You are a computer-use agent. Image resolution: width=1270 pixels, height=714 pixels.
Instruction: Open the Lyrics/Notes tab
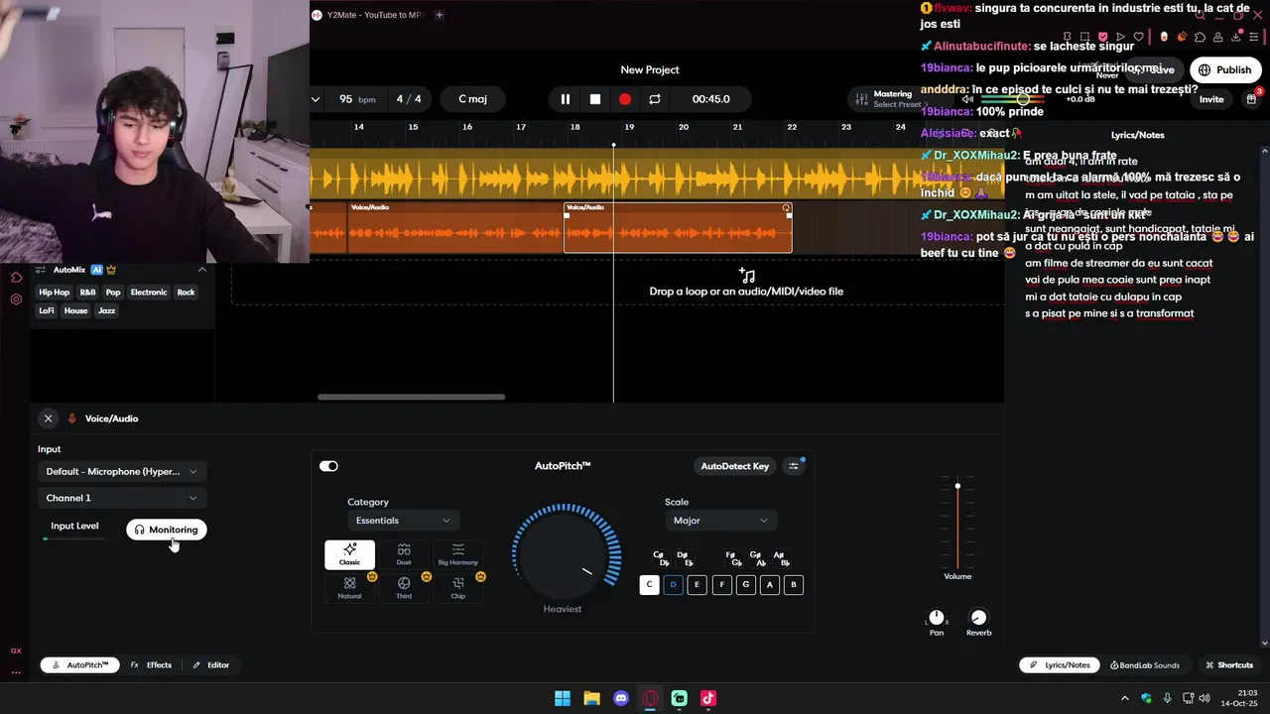point(1060,665)
